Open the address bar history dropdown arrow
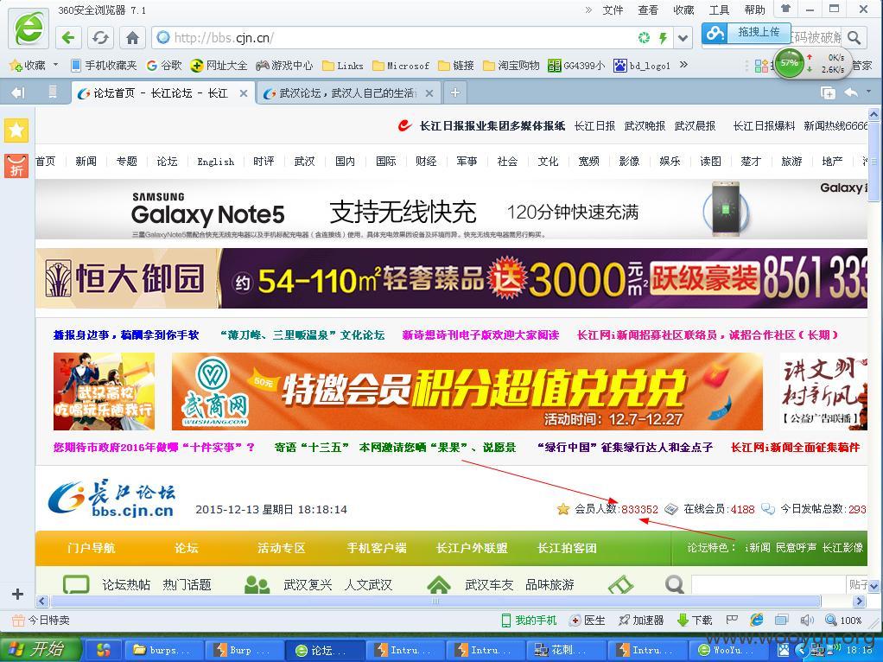The image size is (883, 662). 683,38
